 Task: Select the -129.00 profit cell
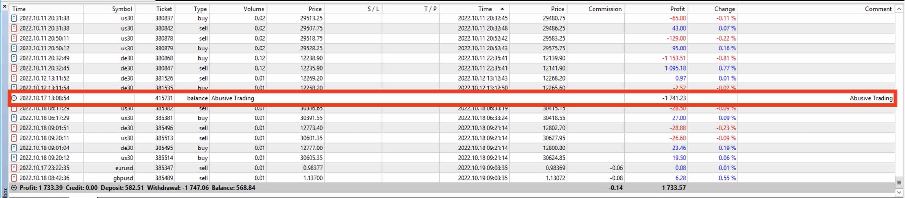676,38
